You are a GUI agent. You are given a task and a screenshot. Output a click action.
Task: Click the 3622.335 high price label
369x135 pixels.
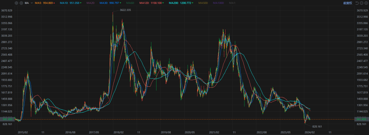[x=125, y=10]
